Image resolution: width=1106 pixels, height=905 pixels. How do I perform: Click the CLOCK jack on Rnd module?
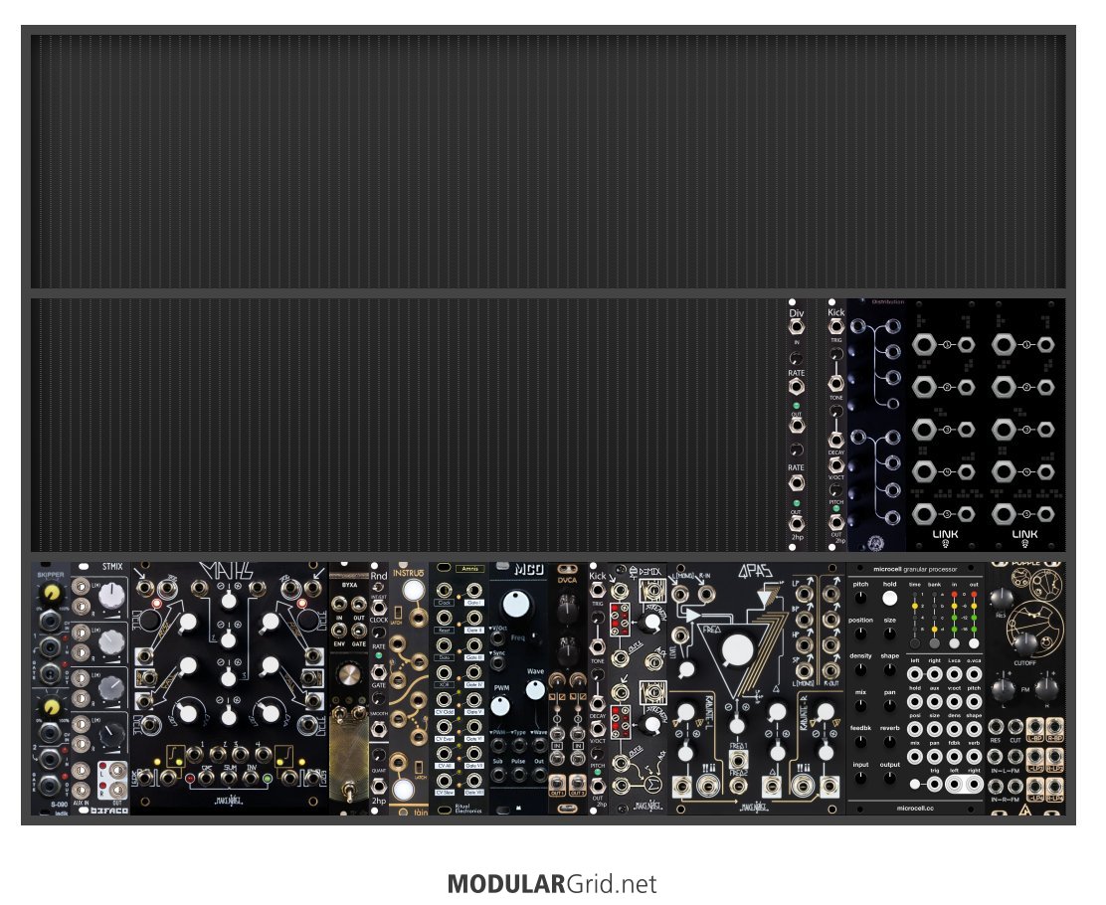coord(379,608)
